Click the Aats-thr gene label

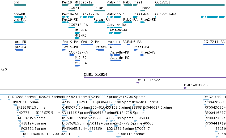click(113, 2)
